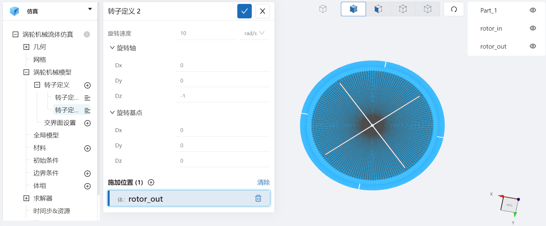Click the rotor mesh model in viewport
This screenshot has height=226, width=546.
(372, 125)
